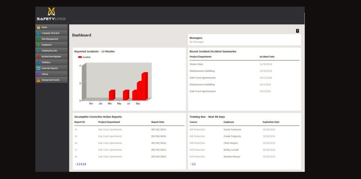Click the Company Structure icon in sidebar
361x179 pixels.
pos(38,33)
